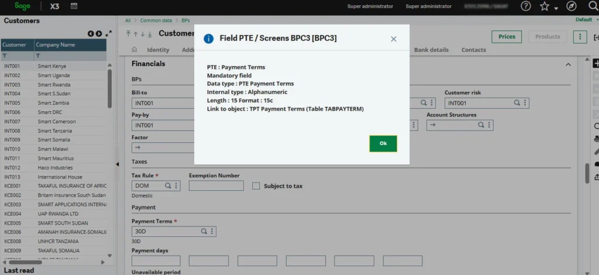Select customer row International House
Screen dimensions: 599x275
pos(53,177)
